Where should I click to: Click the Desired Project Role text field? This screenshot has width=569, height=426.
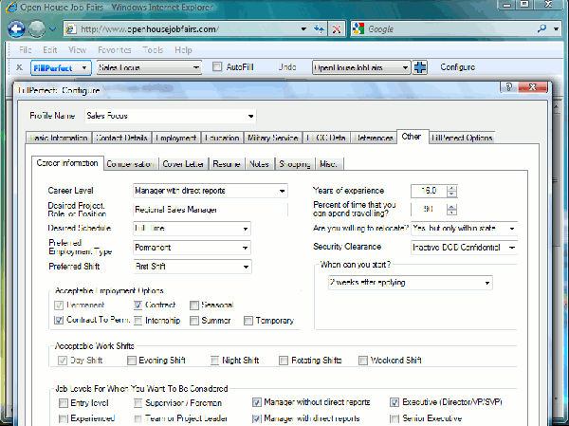point(207,209)
